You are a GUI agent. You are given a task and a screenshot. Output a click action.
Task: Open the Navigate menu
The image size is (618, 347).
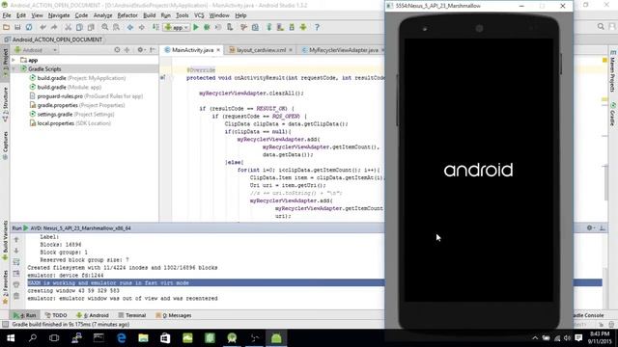point(59,15)
